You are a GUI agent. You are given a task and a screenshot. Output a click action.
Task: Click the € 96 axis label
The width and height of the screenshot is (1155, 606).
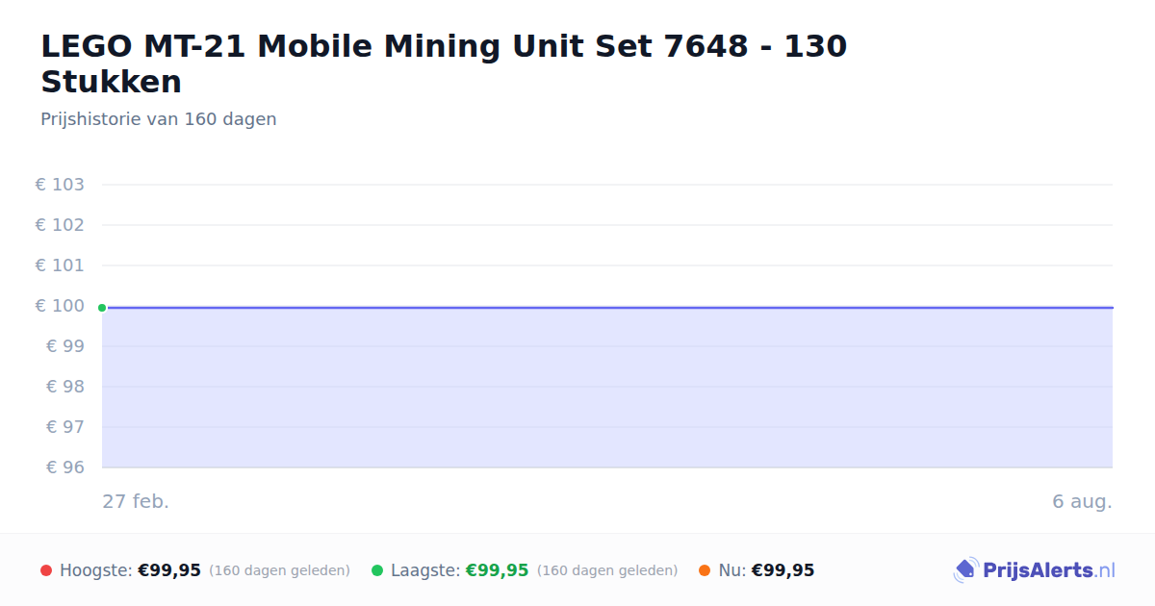pos(65,467)
